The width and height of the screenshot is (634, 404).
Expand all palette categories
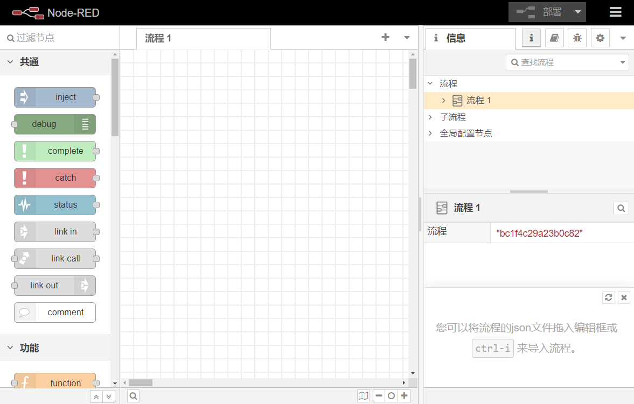coord(109,396)
